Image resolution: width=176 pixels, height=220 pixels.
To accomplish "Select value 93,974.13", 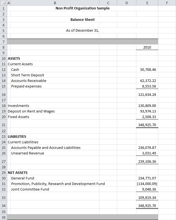I will tap(147, 111).
